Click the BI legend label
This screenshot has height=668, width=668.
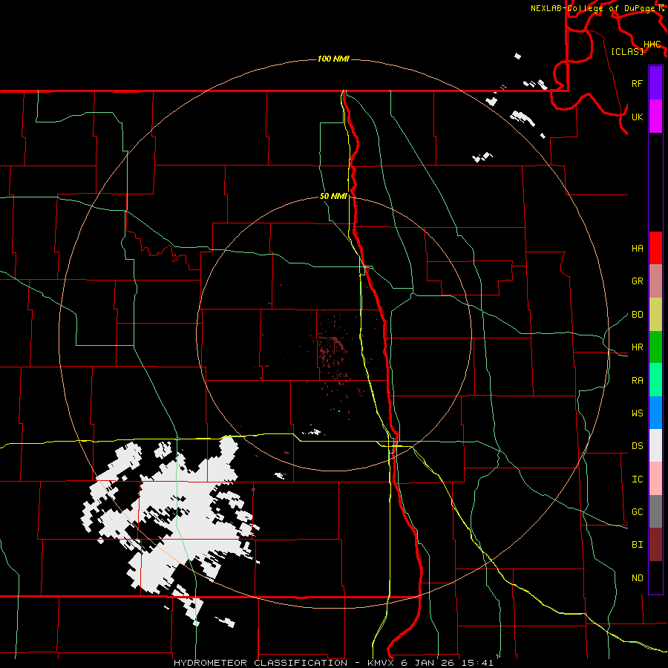click(637, 545)
